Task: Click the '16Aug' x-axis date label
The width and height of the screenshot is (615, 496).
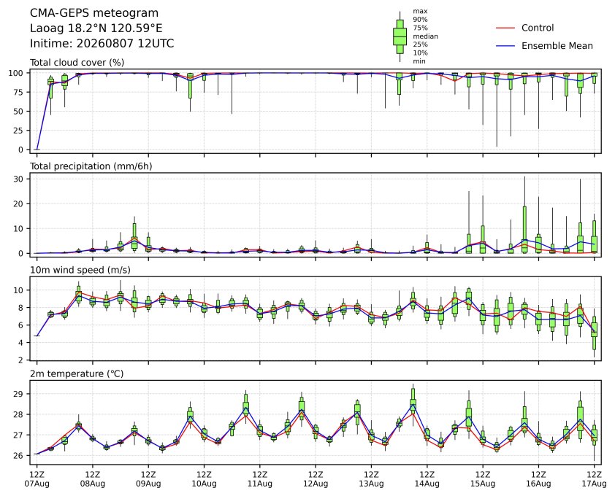Action: tap(538, 484)
